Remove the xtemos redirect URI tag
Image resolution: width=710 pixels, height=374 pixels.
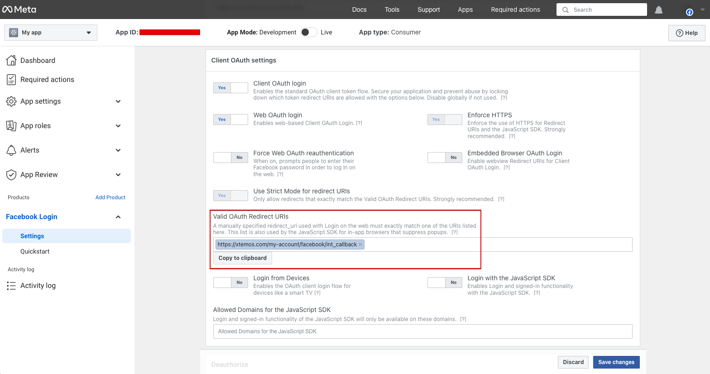click(360, 245)
